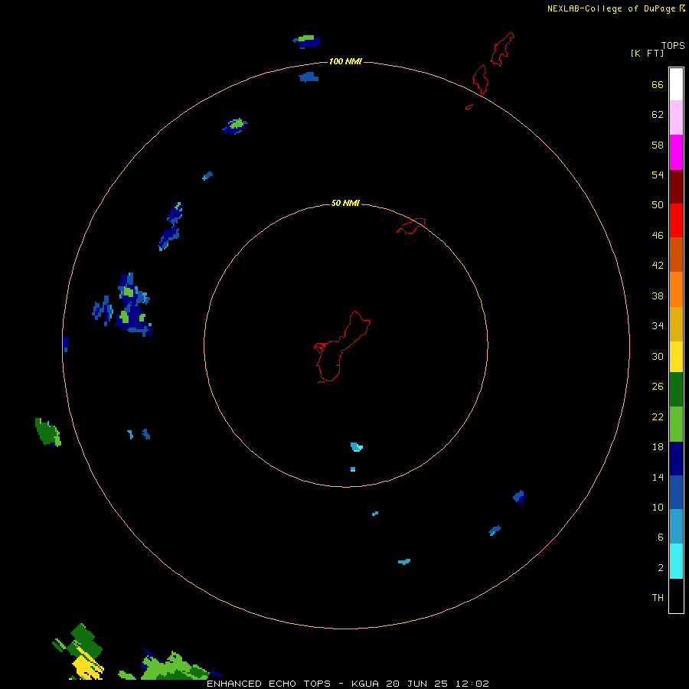Click the cyan echo just south of Guam
This screenshot has height=689, width=689.
(x=356, y=447)
